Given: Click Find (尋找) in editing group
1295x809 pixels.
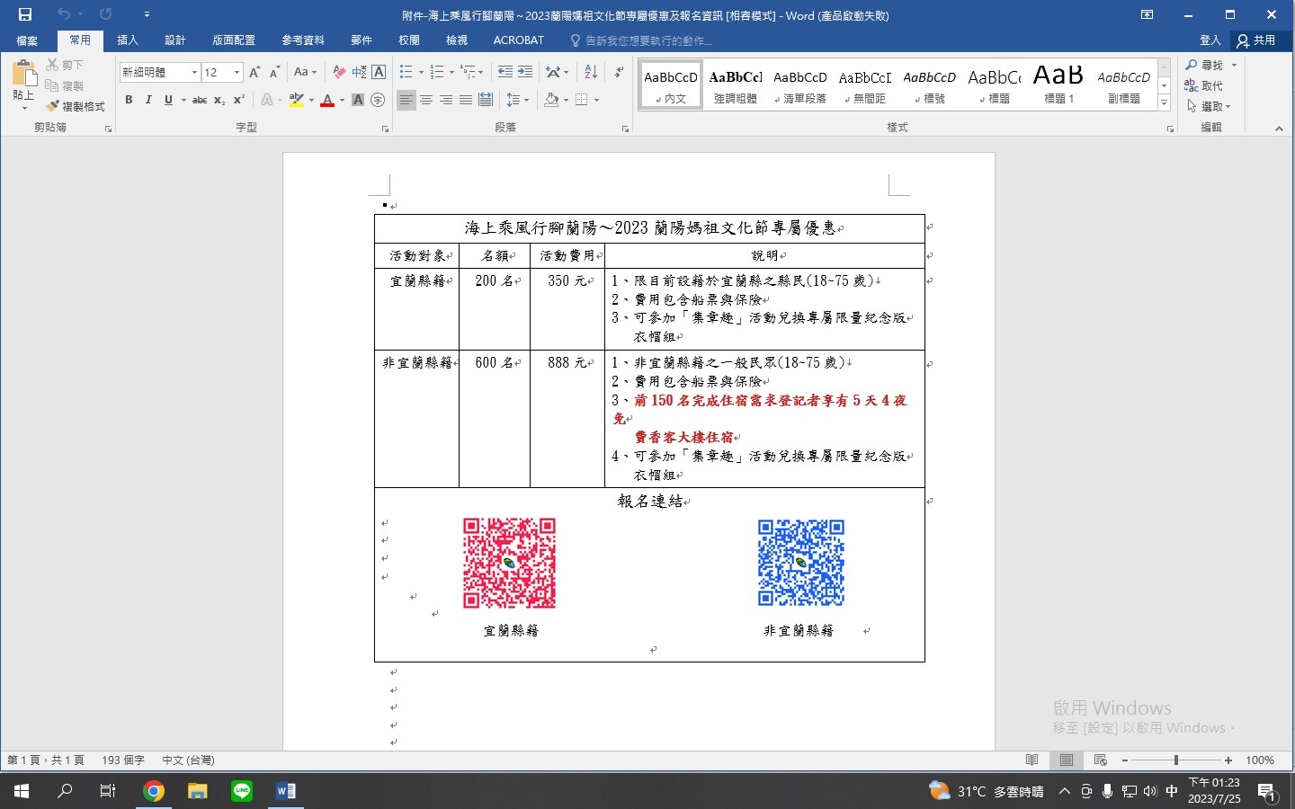Looking at the screenshot, I should (1204, 65).
